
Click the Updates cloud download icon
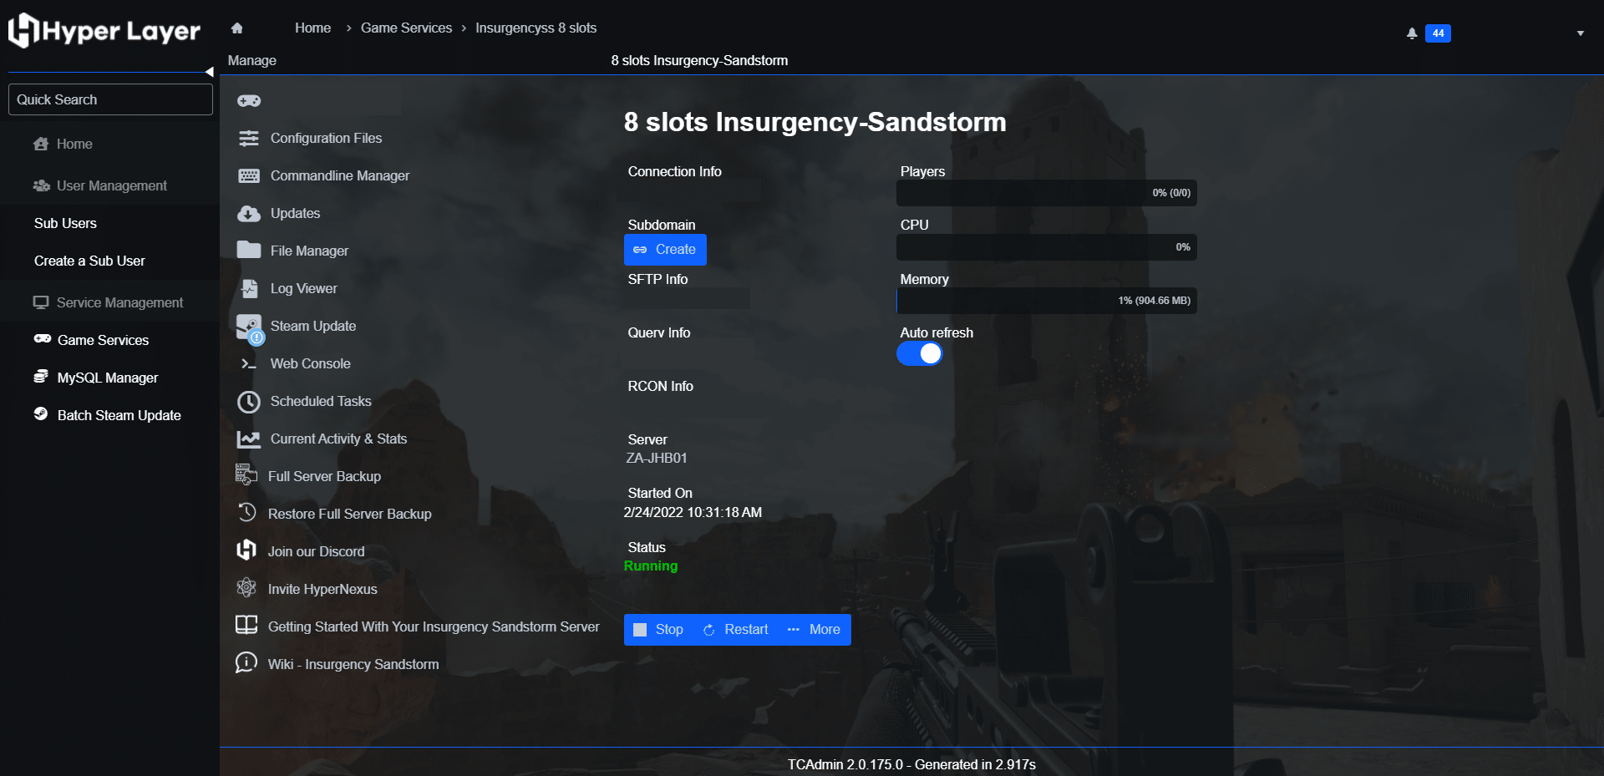tap(249, 213)
